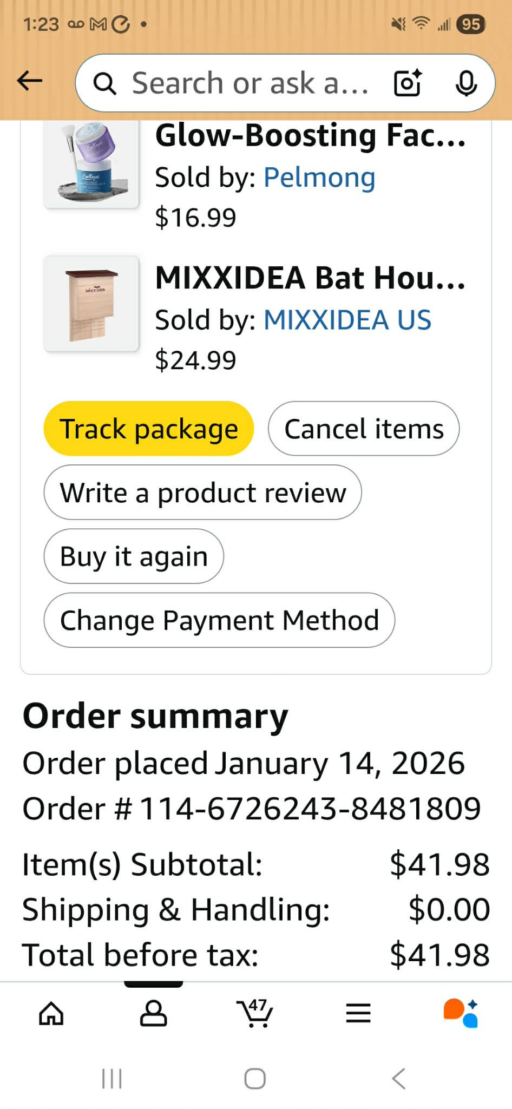Open the bat house product thumbnail
This screenshot has height=1109, width=512.
91,304
